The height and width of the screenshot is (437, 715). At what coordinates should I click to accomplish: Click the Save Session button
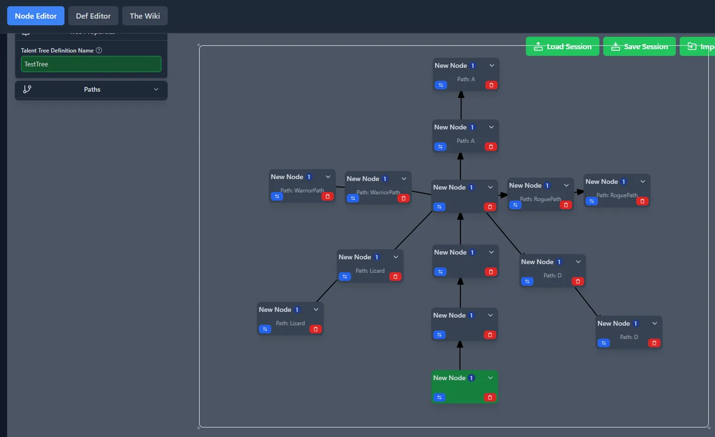tap(639, 46)
